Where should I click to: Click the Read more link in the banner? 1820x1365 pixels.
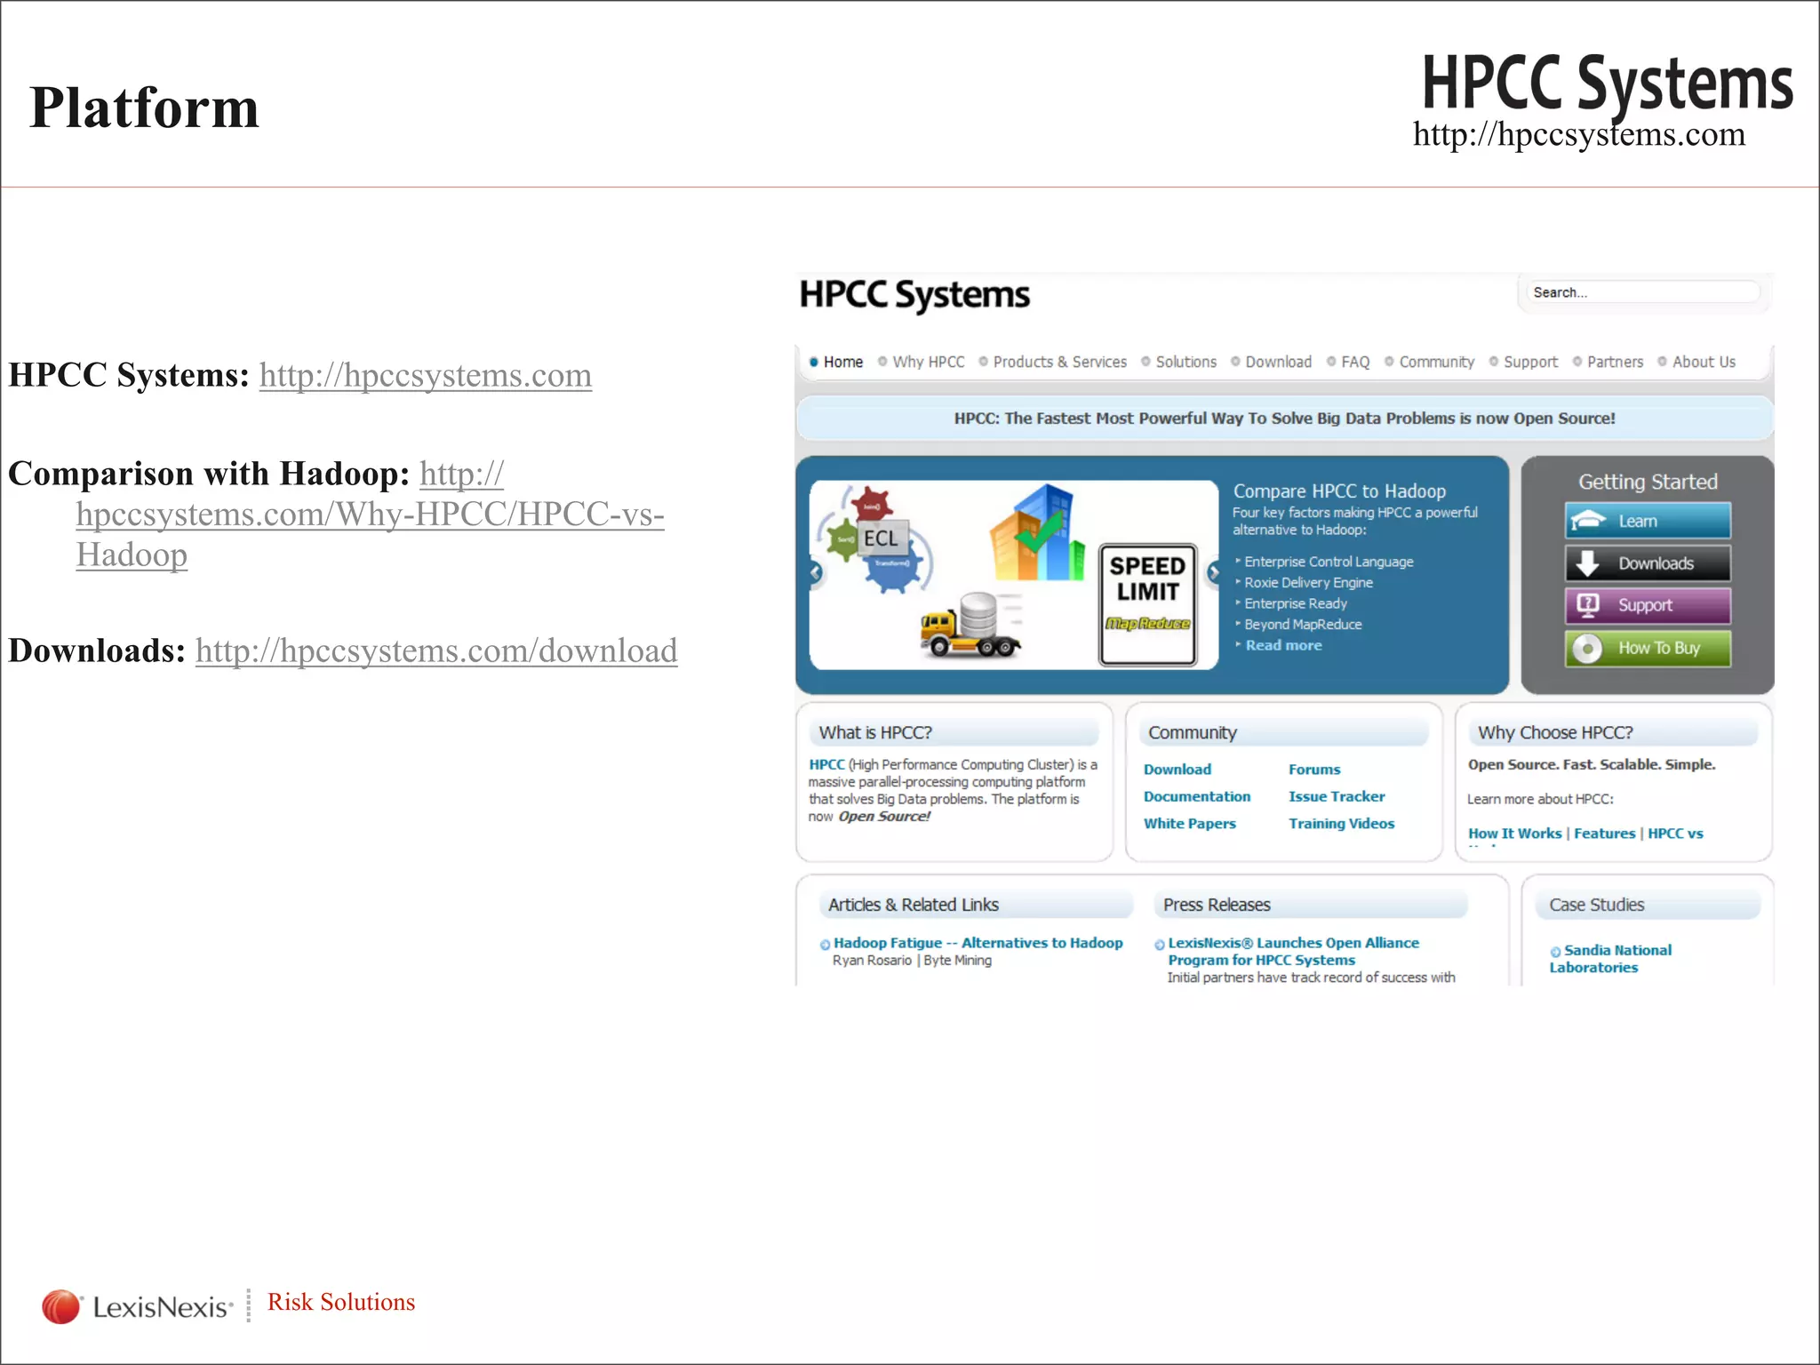[x=1283, y=645]
